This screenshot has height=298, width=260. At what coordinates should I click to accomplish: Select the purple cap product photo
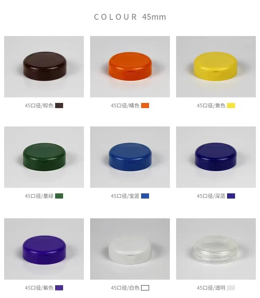[x=44, y=249]
